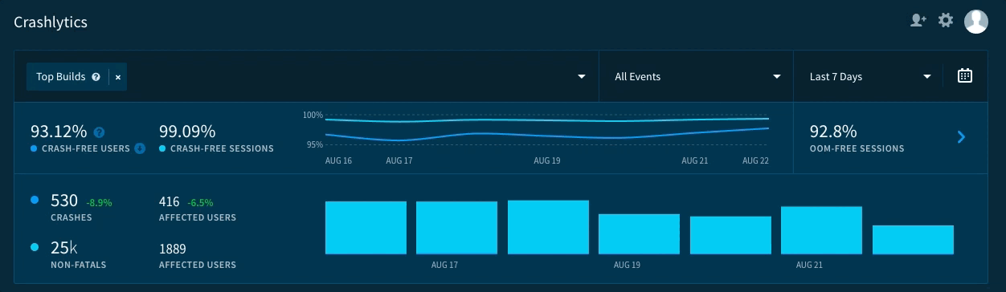Expand the builds filter dropdown arrow
The height and width of the screenshot is (292, 1006).
582,77
